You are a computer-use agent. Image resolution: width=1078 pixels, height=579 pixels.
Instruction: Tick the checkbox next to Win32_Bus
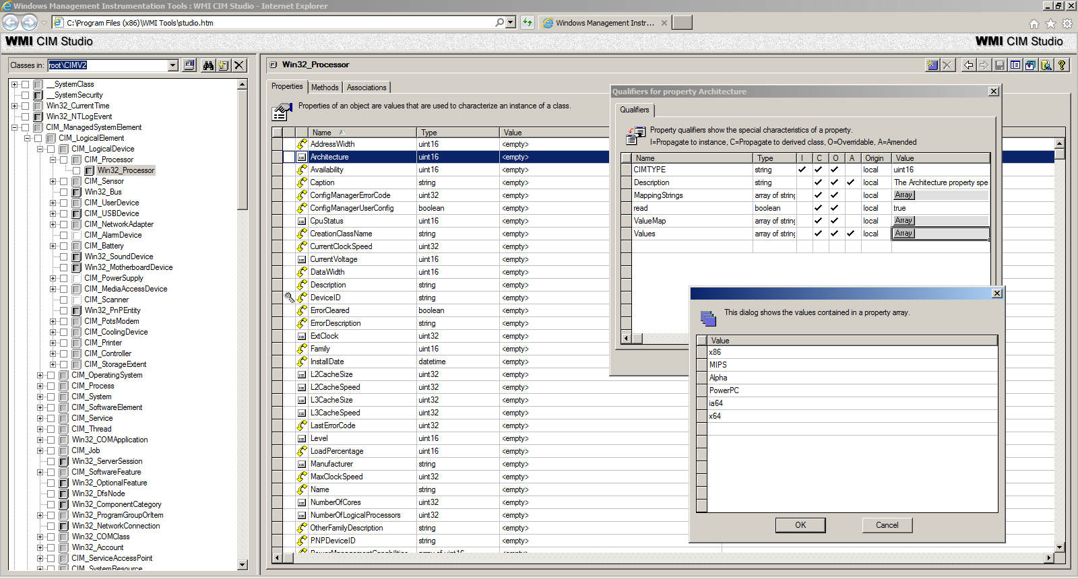pyautogui.click(x=64, y=192)
